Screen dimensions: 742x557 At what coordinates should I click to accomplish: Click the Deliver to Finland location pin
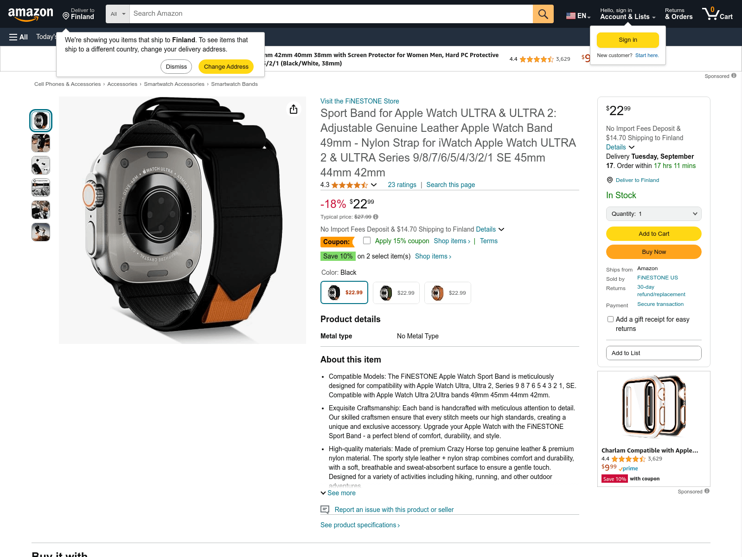66,16
